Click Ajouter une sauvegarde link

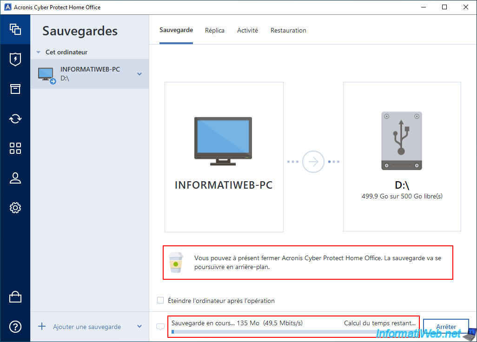tap(87, 327)
